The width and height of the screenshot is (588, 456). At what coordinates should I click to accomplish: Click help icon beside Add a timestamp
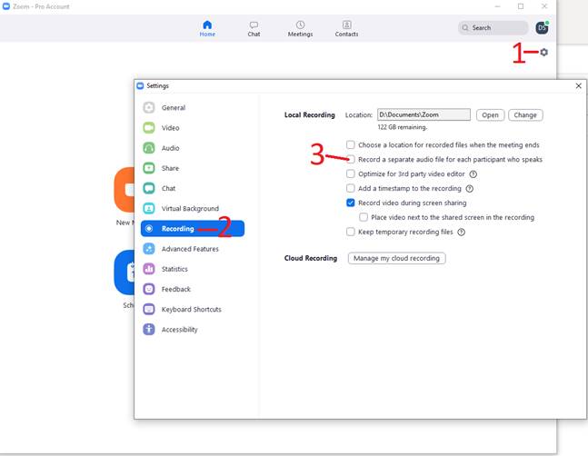470,188
